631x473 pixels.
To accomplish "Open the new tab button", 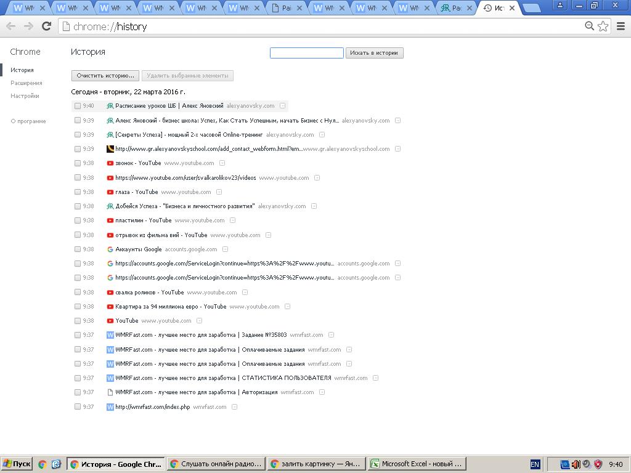I will (x=532, y=7).
